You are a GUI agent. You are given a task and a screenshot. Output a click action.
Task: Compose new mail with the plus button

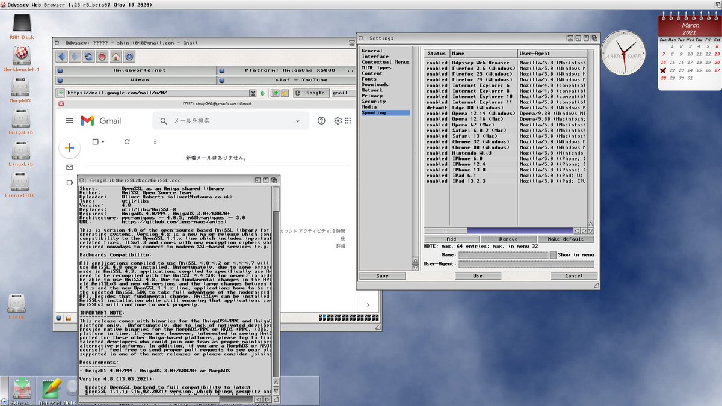[x=69, y=147]
